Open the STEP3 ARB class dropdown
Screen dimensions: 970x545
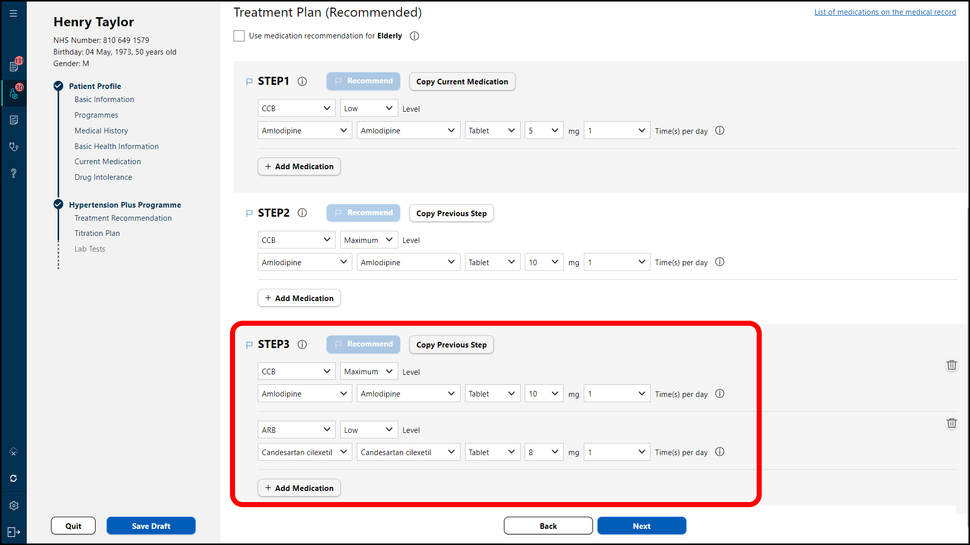(x=296, y=430)
